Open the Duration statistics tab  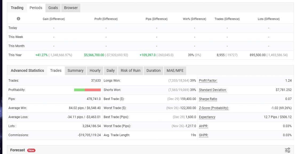click(x=153, y=70)
